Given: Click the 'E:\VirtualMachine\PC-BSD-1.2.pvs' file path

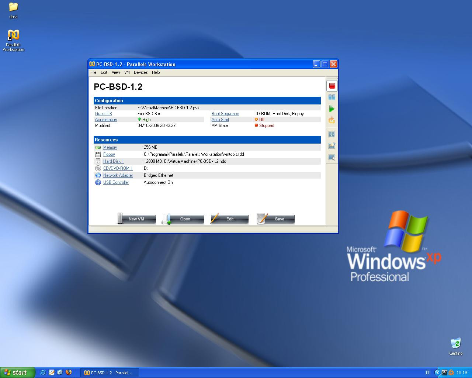Looking at the screenshot, I should (x=169, y=108).
